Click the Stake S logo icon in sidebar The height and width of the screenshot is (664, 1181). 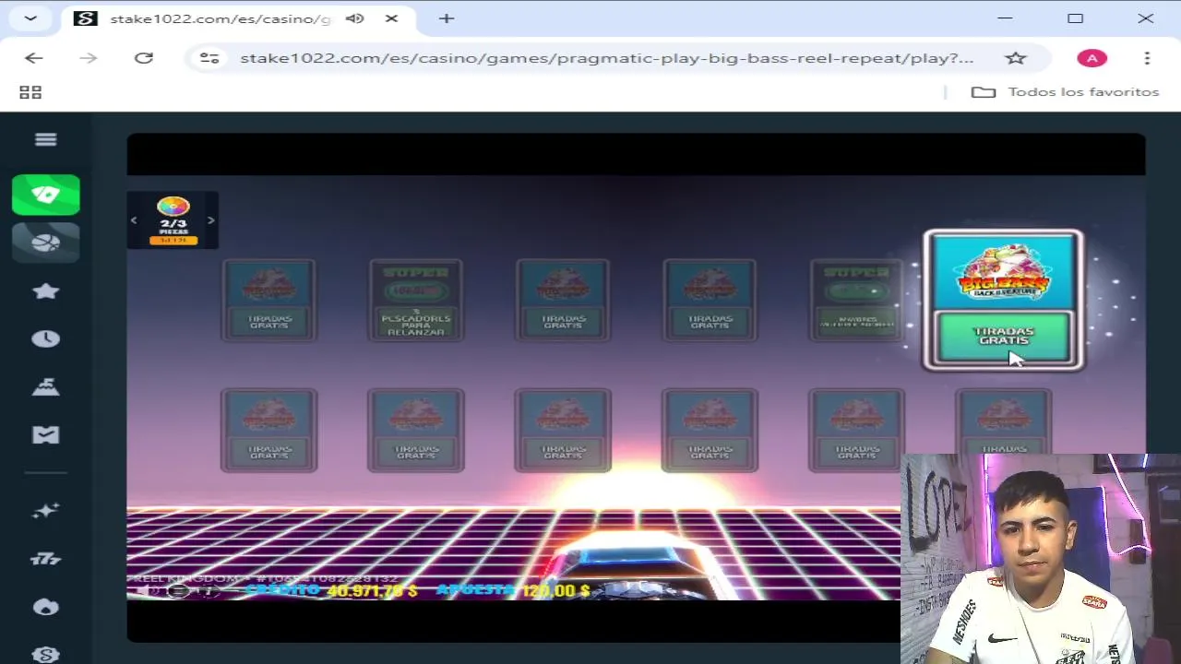coord(45,654)
